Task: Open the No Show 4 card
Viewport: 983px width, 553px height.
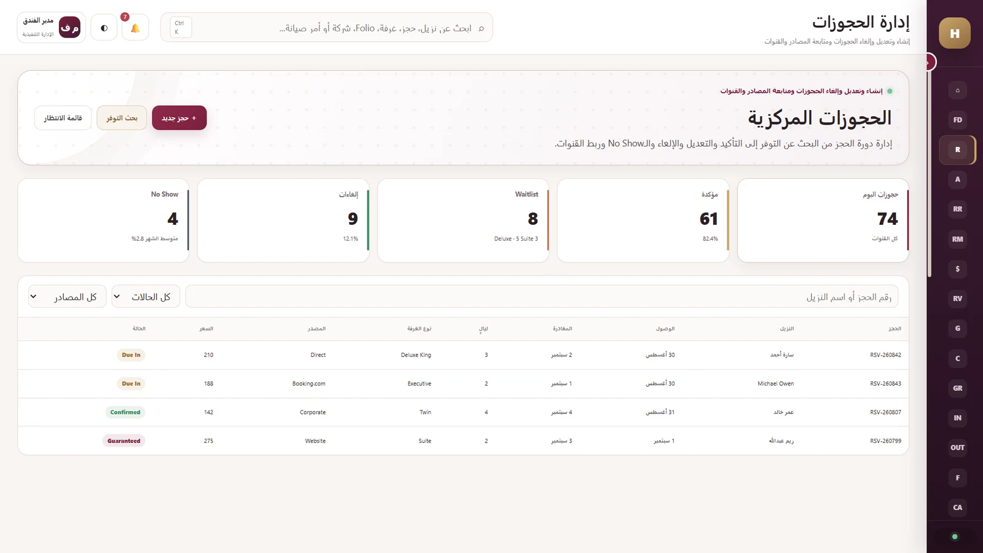Action: click(103, 221)
